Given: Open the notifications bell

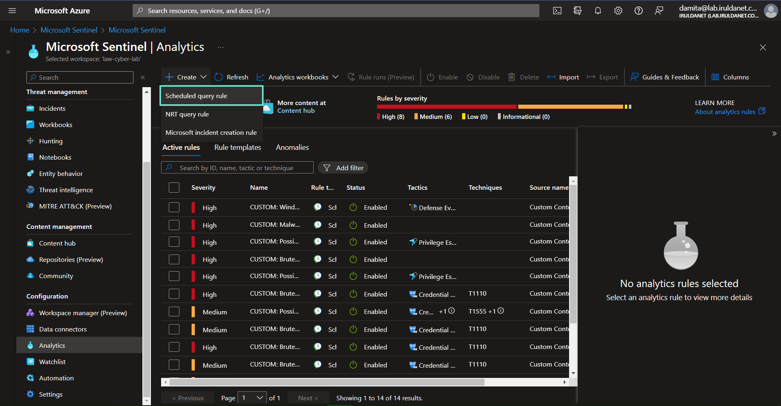Looking at the screenshot, I should [598, 11].
